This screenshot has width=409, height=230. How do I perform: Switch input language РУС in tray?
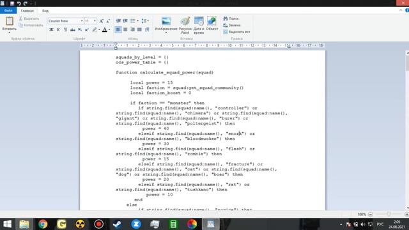(x=380, y=224)
